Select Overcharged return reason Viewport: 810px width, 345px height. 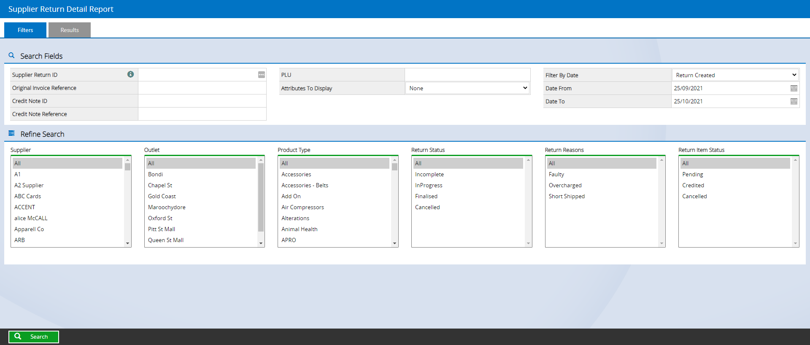coord(602,185)
